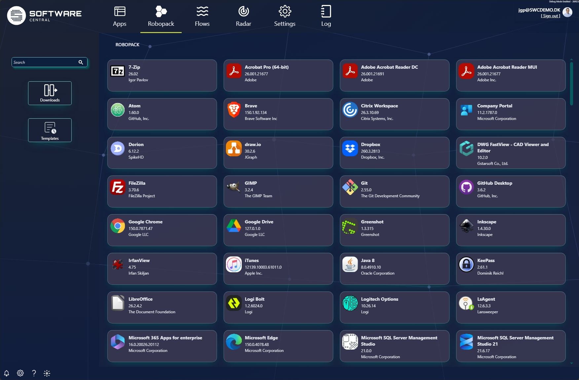Open the Log tab
This screenshot has width=579, height=380.
tap(326, 17)
